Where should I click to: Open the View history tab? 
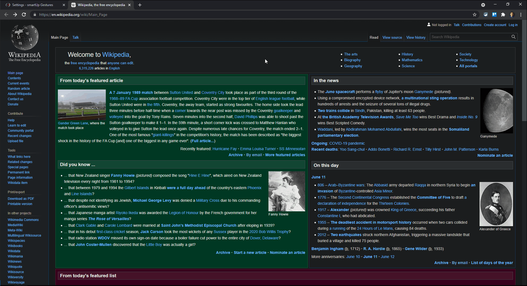[x=416, y=37]
